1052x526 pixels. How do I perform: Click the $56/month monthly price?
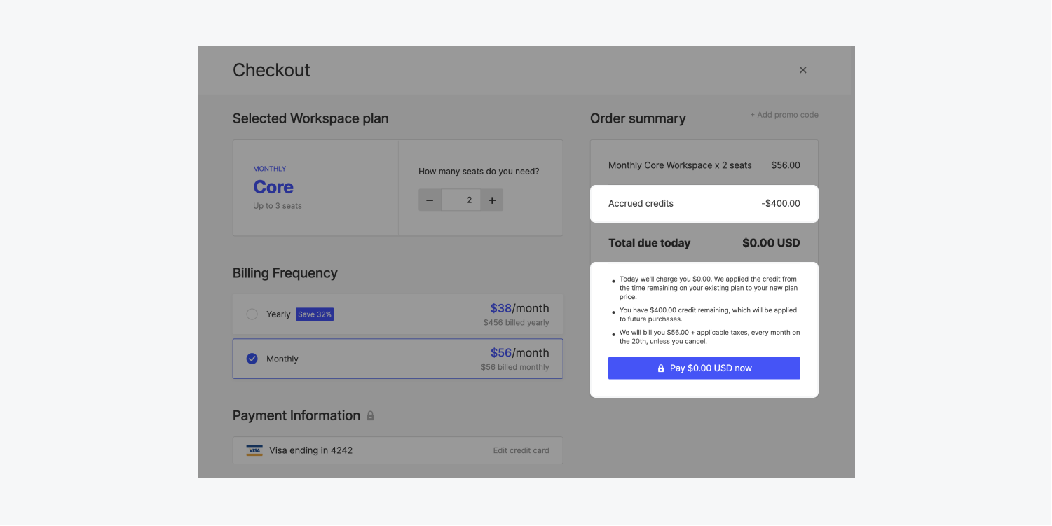point(519,353)
